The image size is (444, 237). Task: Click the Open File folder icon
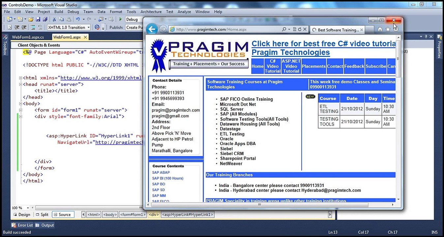tap(31, 19)
